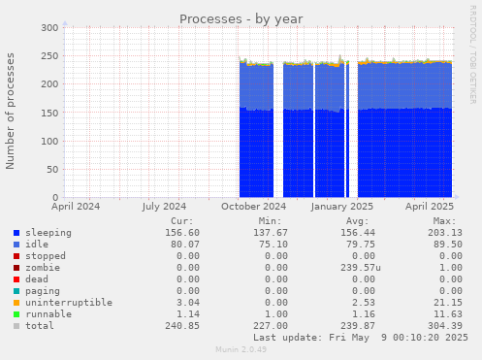Click uninterruptible average value 2.53

tap(364, 303)
